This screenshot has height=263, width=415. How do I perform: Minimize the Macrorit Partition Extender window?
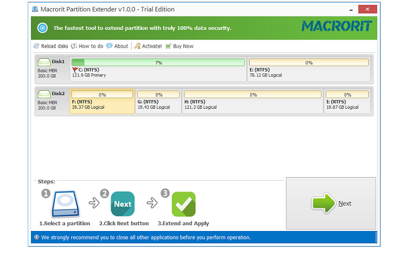point(351,10)
